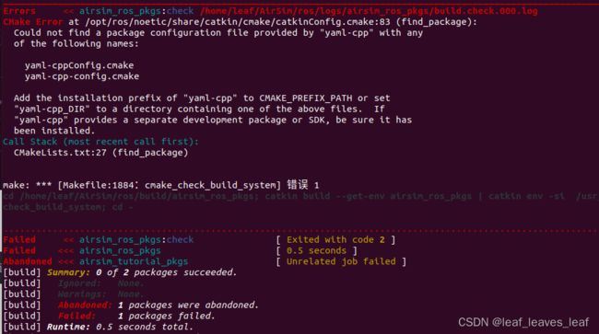Click the "1 packages failed" line
This screenshot has width=599, height=334.
(x=110, y=317)
